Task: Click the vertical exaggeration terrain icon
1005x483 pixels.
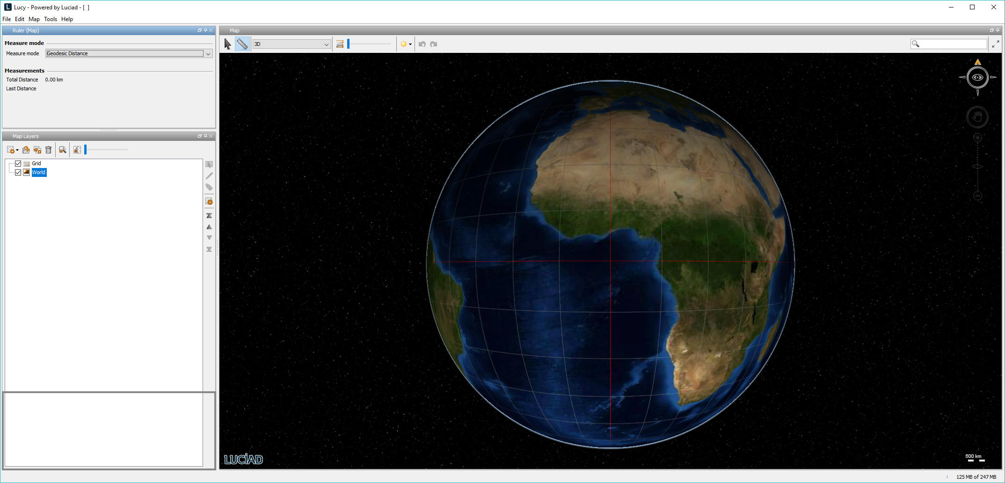Action: point(340,44)
